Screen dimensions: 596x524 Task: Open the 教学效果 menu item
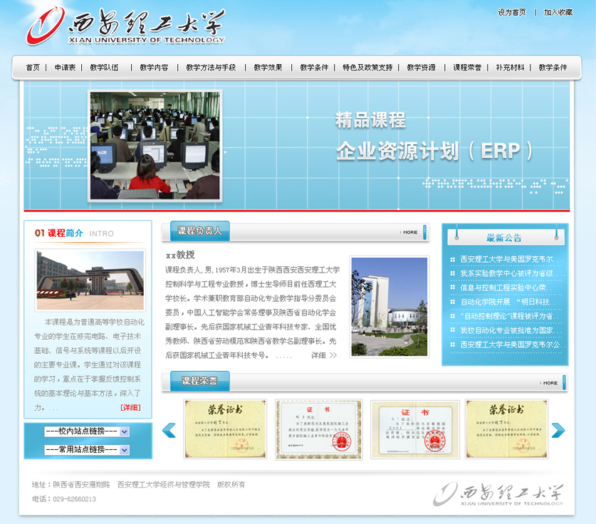point(268,68)
